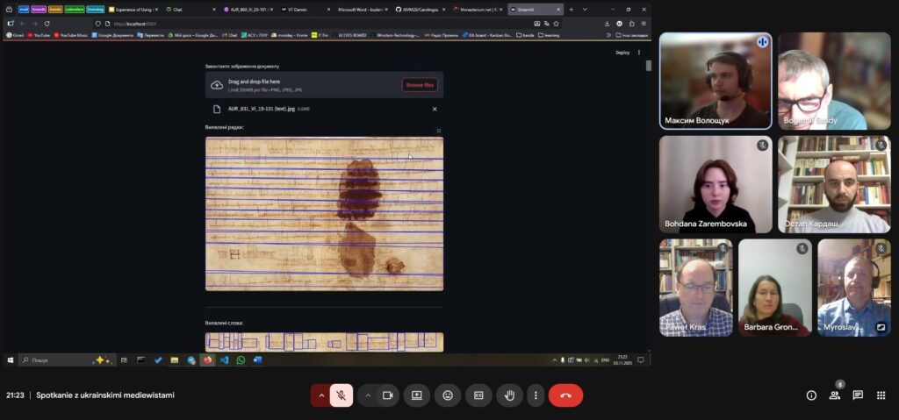Raise your hand in the meeting
899x420 pixels.
[x=509, y=395]
